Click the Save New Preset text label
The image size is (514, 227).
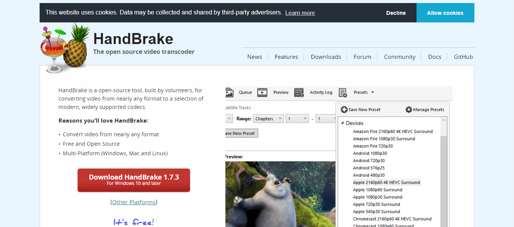364,109
